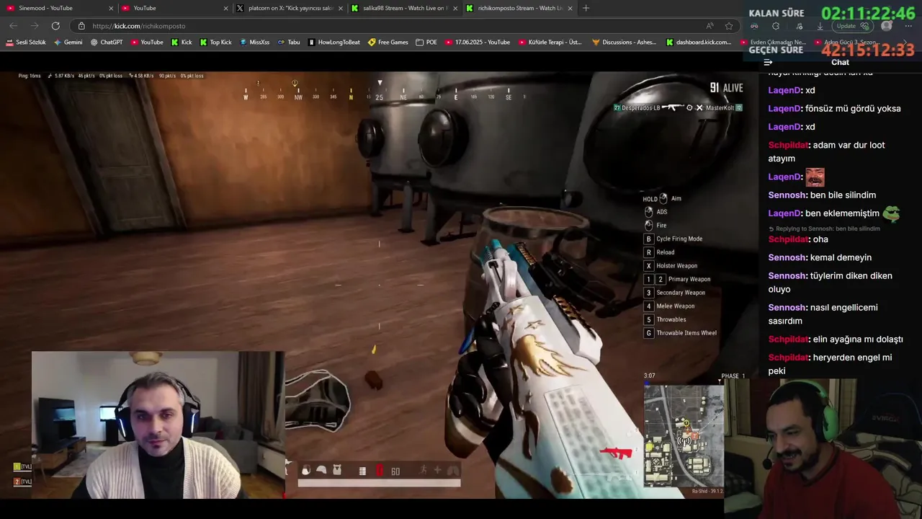This screenshot has width=922, height=519.
Task: Open the platcorn on X browser tab
Action: click(x=288, y=8)
